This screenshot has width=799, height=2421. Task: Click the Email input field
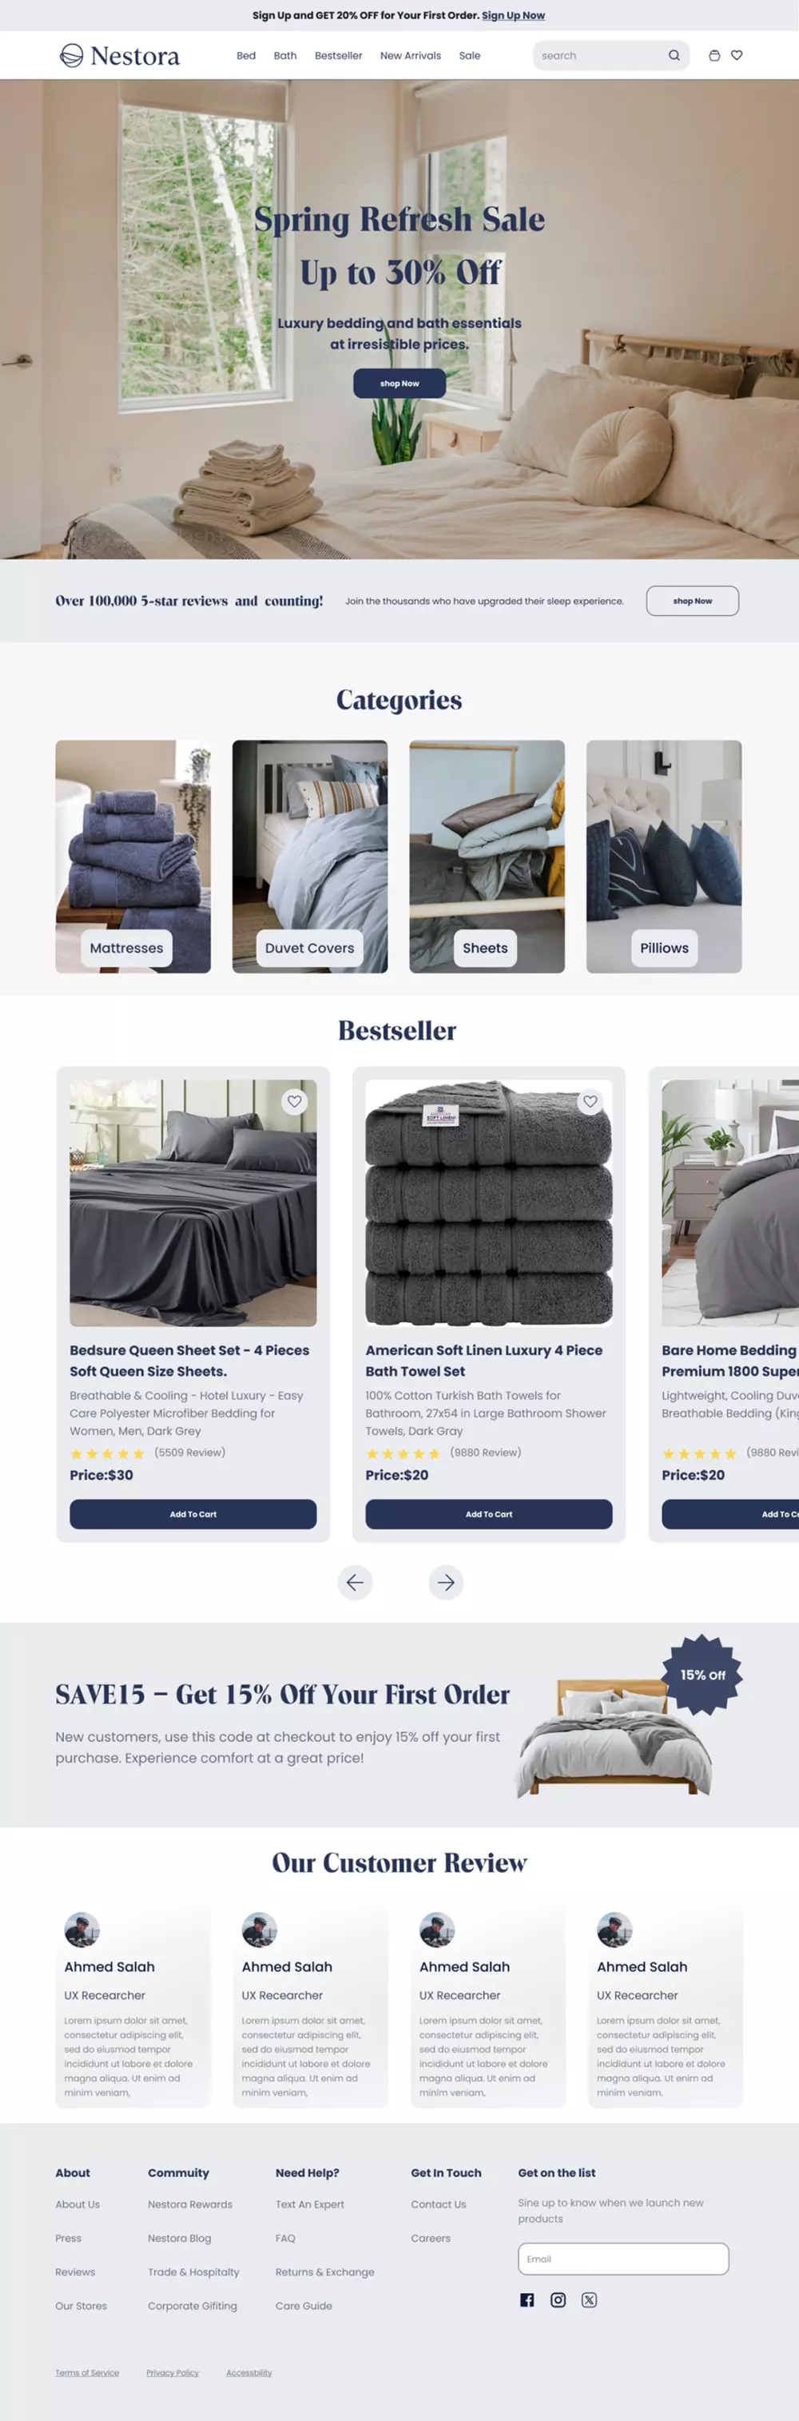[623, 2259]
